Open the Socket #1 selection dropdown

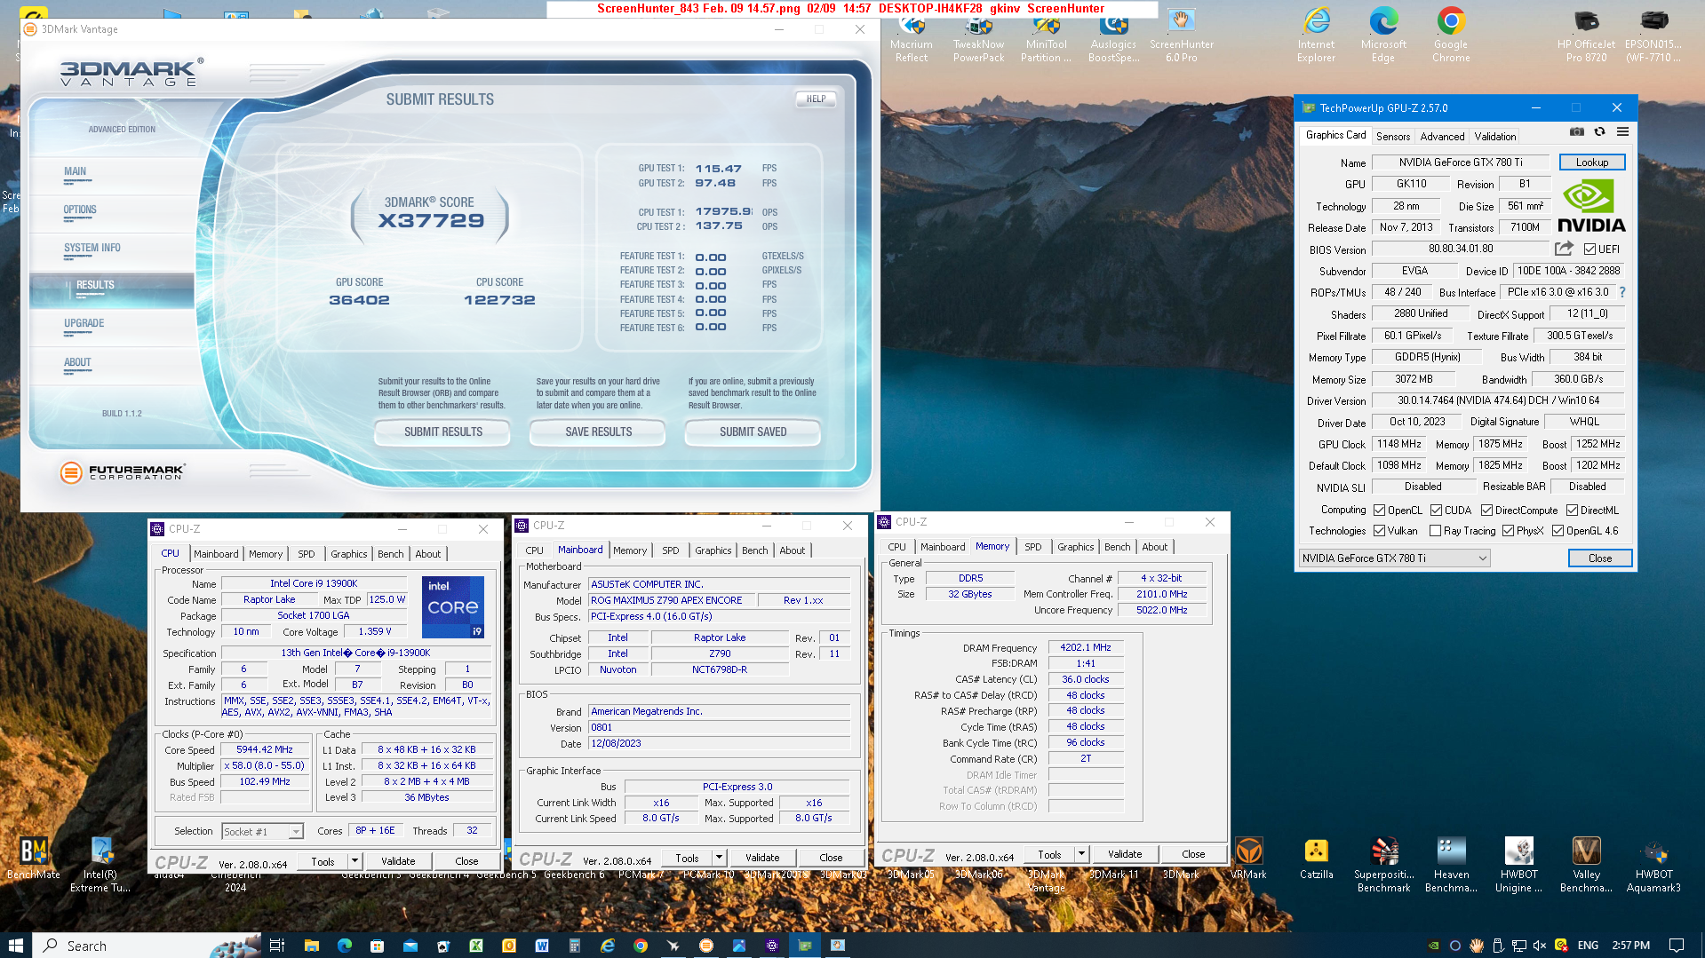click(263, 832)
